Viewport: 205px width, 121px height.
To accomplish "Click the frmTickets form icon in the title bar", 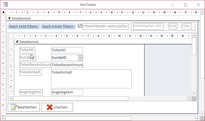I will (5, 4).
